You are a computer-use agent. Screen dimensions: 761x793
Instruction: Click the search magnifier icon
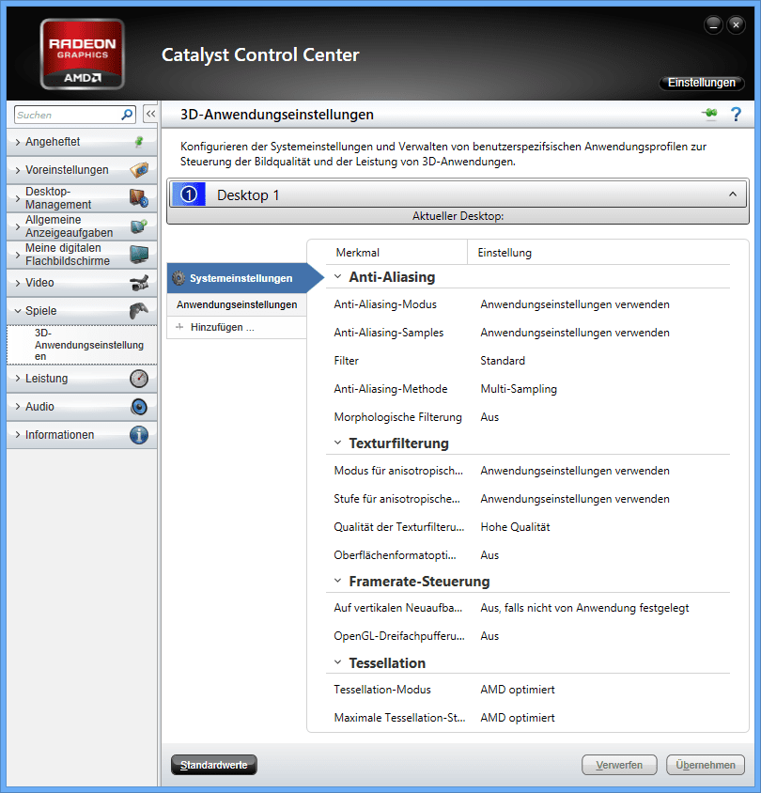click(127, 115)
